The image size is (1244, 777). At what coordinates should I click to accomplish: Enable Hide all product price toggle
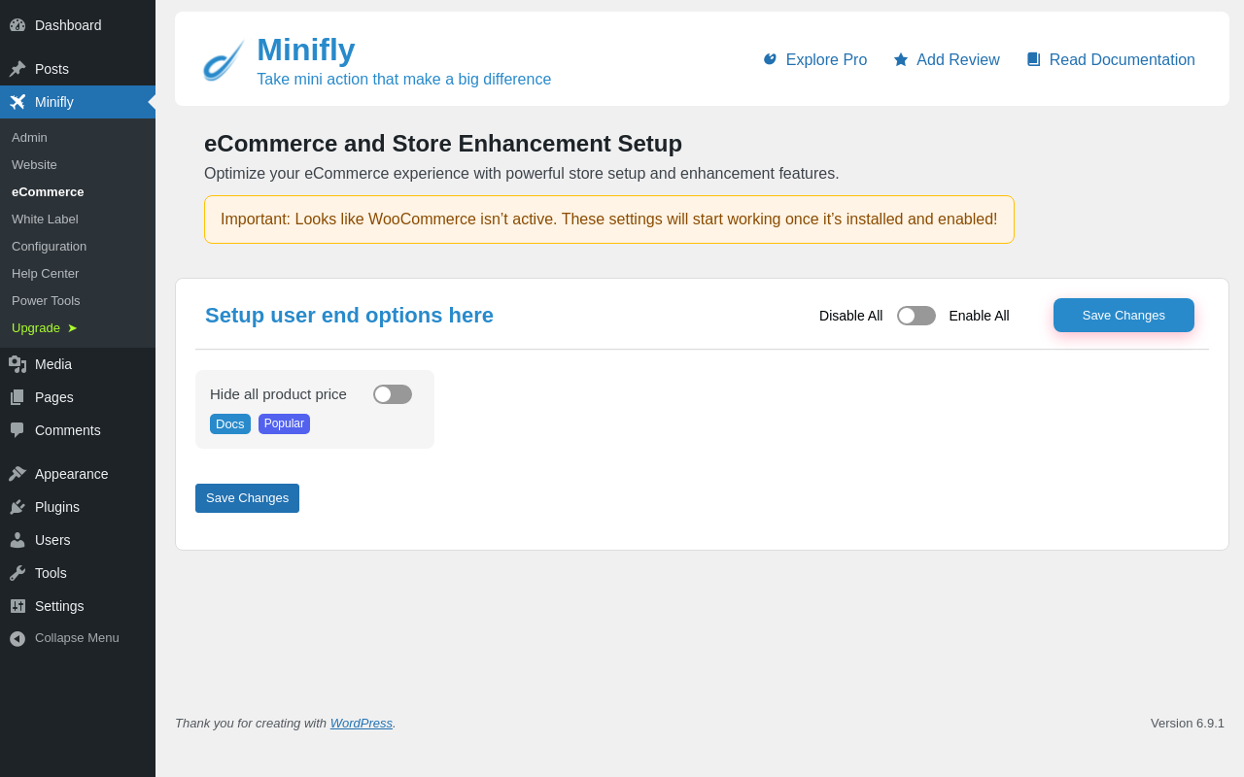point(393,394)
